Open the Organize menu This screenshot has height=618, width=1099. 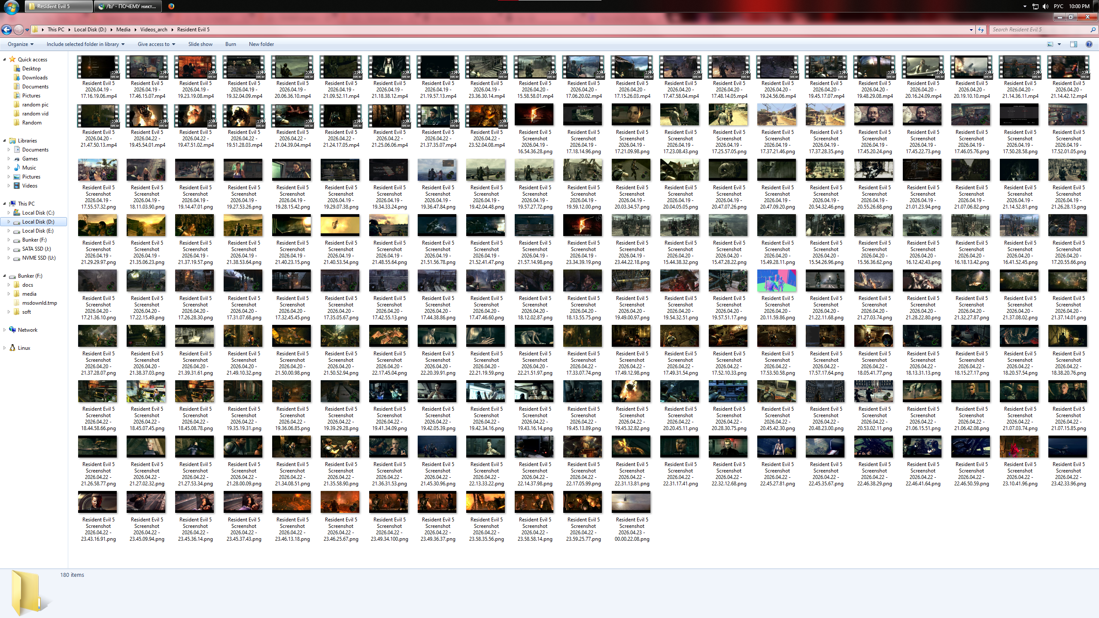point(20,44)
